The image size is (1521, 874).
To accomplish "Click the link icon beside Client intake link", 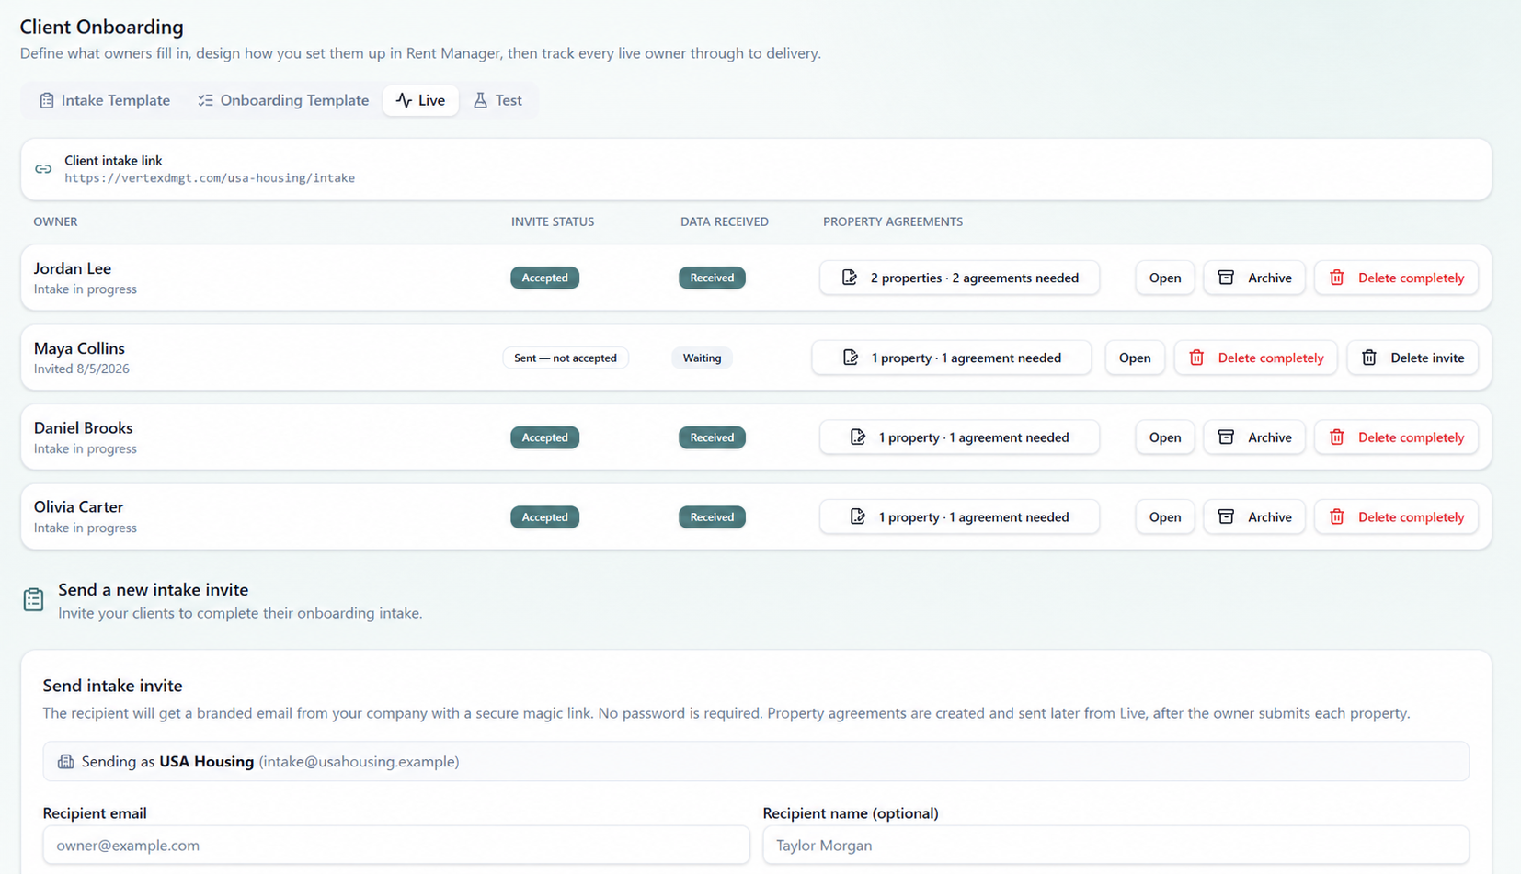I will tap(43, 169).
